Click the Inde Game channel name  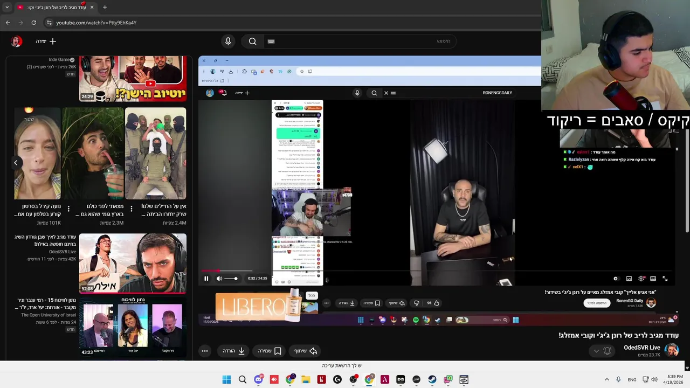point(59,60)
